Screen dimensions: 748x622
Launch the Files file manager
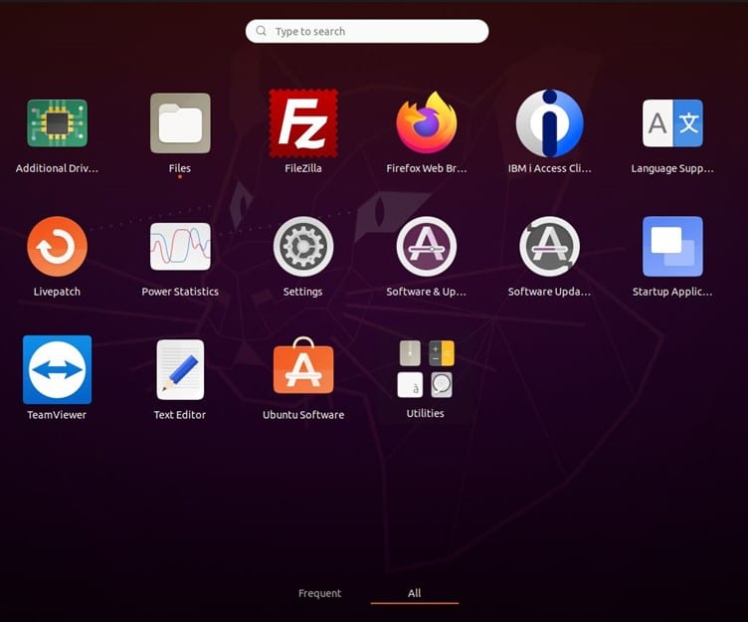pyautogui.click(x=180, y=124)
